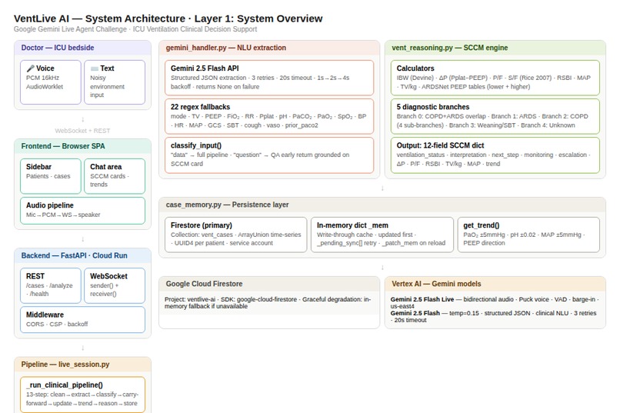This screenshot has height=413, width=620.
Task: Open the Chat area SCCM cards box
Action: 115,176
